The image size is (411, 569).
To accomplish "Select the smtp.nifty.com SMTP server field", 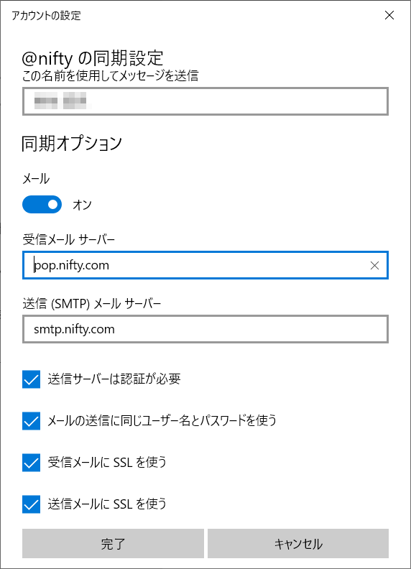I will 205,329.
